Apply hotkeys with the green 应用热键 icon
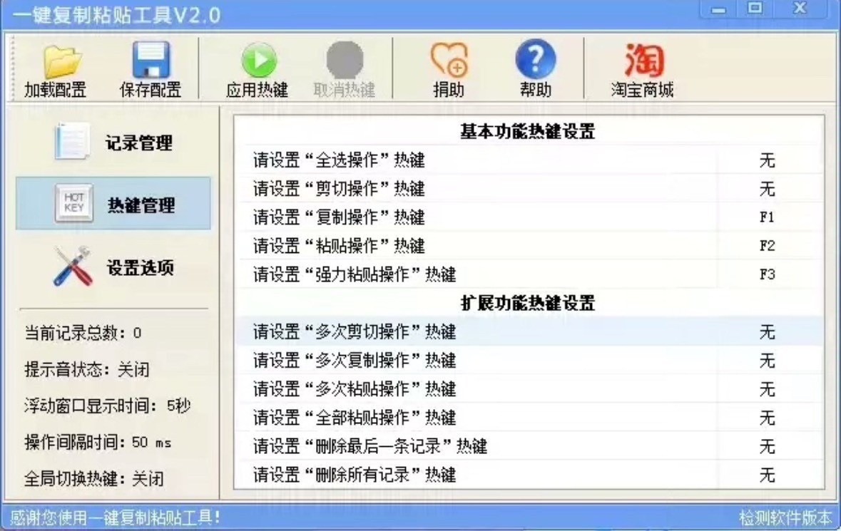The image size is (841, 531). tap(258, 60)
